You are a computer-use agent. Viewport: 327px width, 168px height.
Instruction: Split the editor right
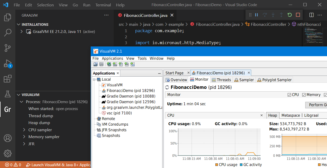click(x=311, y=15)
